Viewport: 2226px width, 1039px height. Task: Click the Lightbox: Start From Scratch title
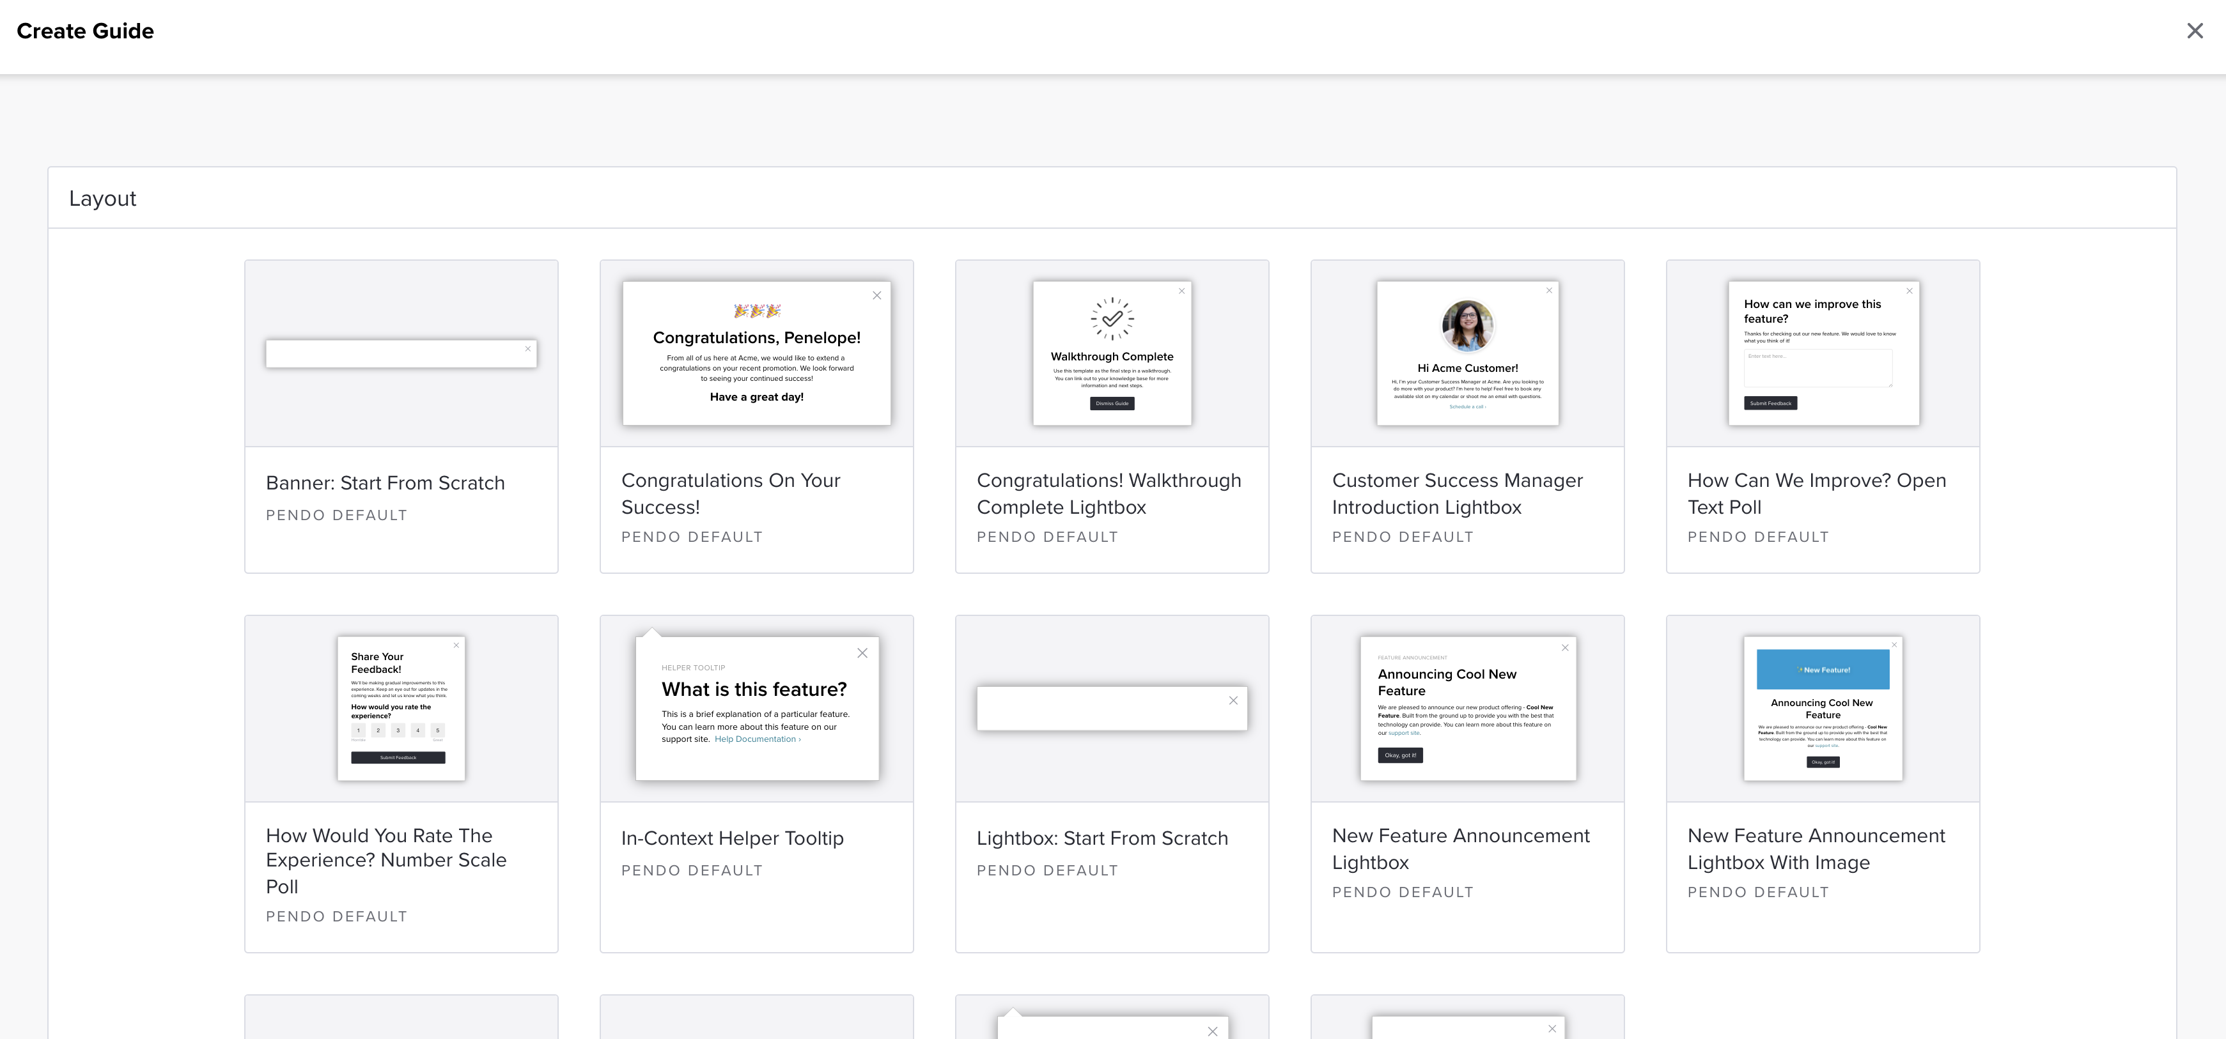[1101, 838]
